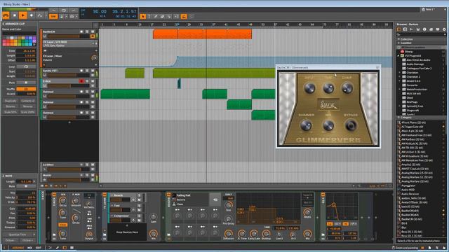The image size is (449, 252).
Task: Click the INPUT knob on Glimmerverb
Action: point(309,88)
